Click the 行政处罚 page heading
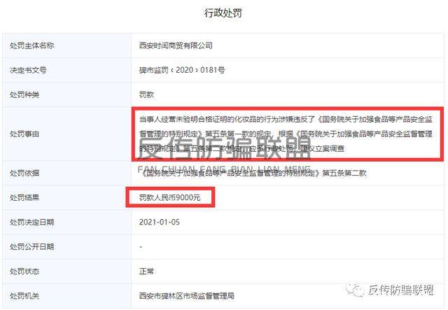This screenshot has height=310, width=448. (x=223, y=13)
